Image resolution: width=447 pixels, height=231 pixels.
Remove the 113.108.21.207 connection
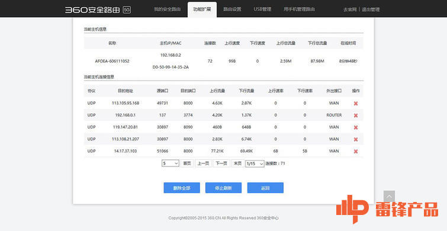355,139
